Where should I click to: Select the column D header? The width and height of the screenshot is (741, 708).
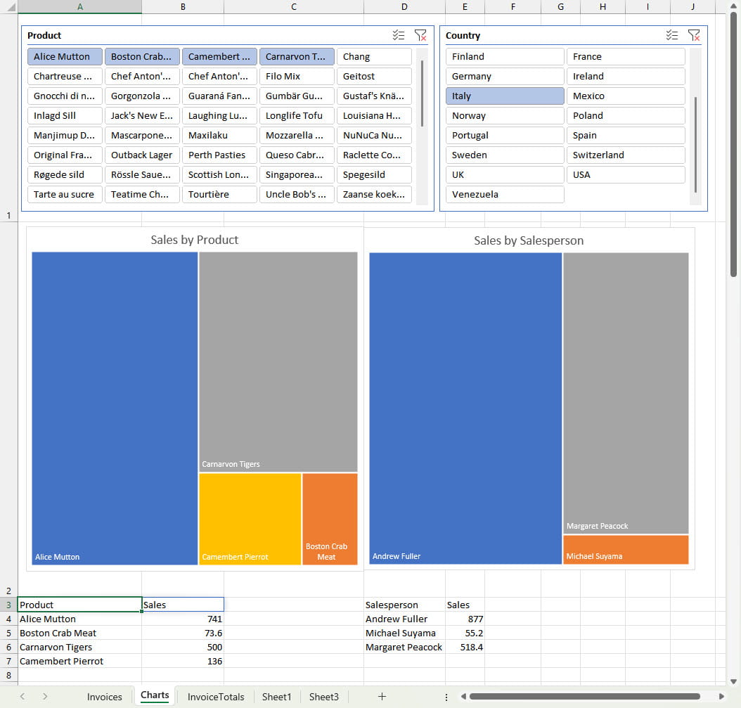click(404, 7)
